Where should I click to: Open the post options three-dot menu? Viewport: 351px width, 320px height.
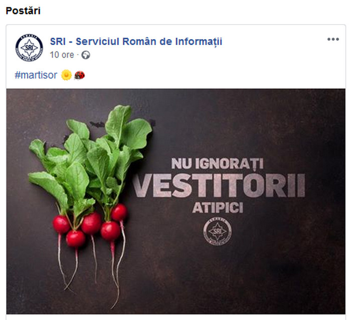pyautogui.click(x=333, y=40)
